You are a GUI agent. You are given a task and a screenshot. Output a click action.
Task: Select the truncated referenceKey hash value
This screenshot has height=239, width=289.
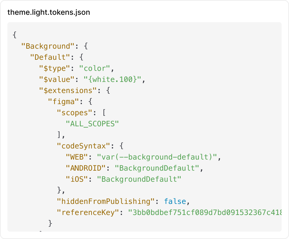205,213
